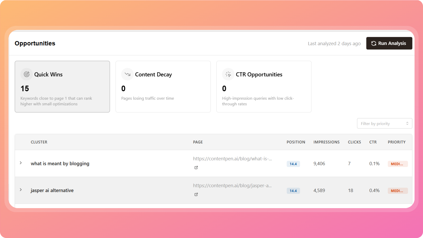Open external link for what-is blog page

[196, 167]
